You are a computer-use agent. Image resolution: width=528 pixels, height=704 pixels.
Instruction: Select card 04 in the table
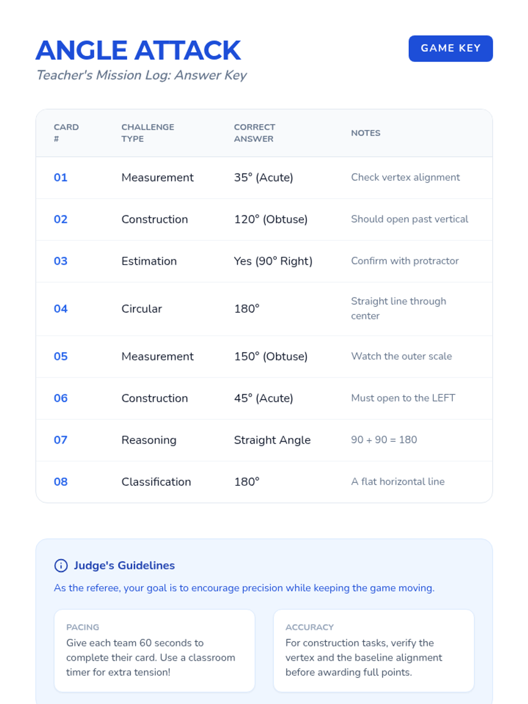(x=61, y=309)
